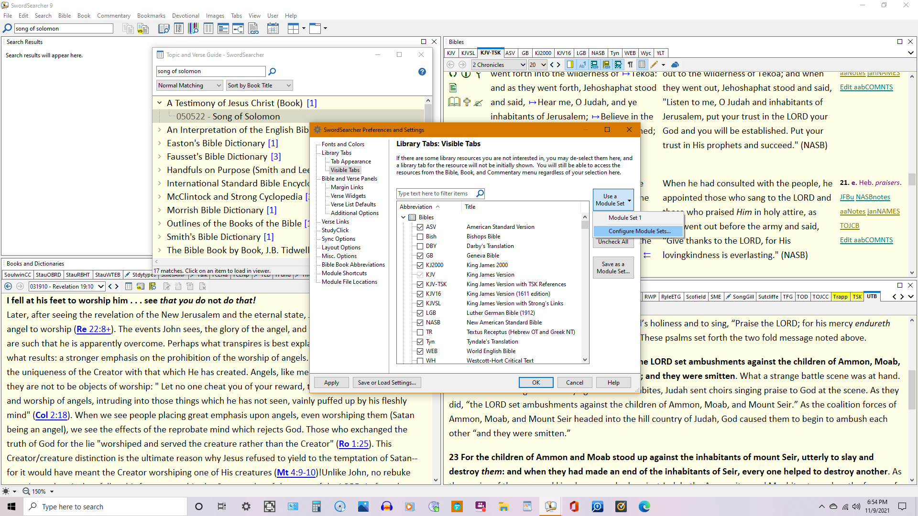Switch to the Scofield commentary tab
Viewport: 918px width, 516px height.
pyautogui.click(x=696, y=297)
